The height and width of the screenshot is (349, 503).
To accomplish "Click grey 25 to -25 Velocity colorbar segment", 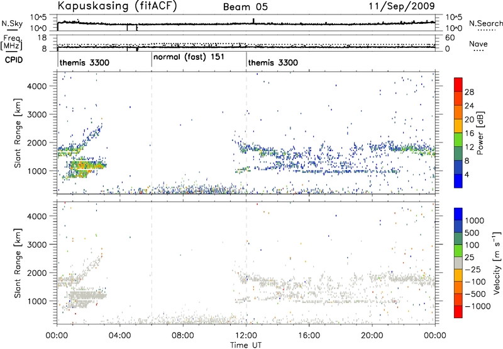I will coord(458,263).
